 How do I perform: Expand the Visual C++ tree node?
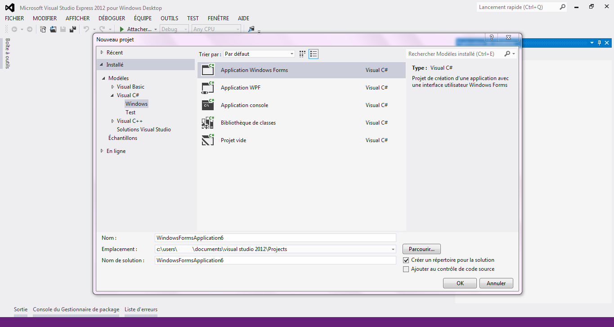click(113, 121)
